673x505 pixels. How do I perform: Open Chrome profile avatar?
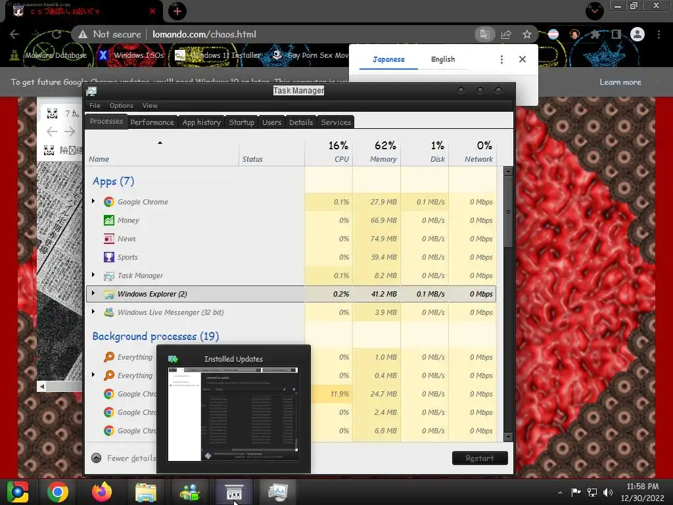(x=638, y=34)
